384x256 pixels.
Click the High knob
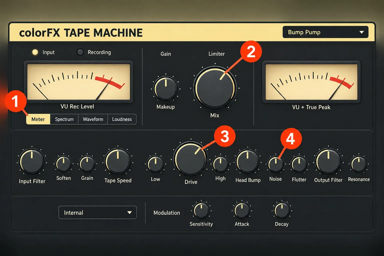pyautogui.click(x=220, y=164)
